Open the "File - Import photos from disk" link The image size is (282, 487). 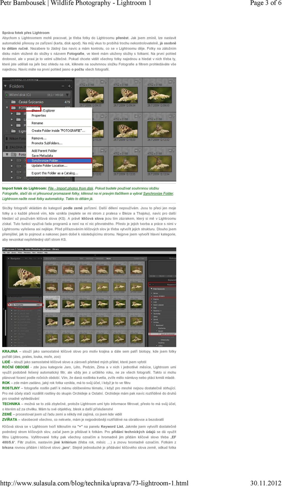pos(70,188)
